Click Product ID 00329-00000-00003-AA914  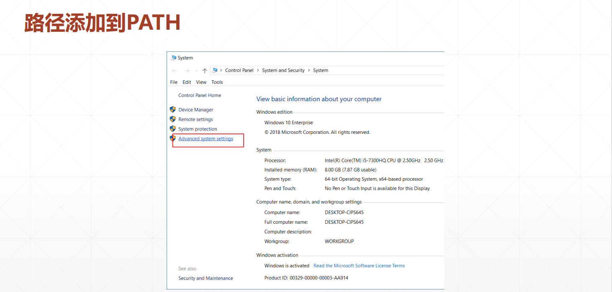point(306,278)
